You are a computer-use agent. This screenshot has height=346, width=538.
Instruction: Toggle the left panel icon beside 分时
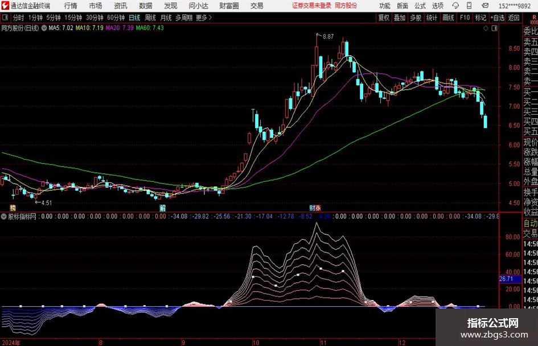[x=5, y=18]
